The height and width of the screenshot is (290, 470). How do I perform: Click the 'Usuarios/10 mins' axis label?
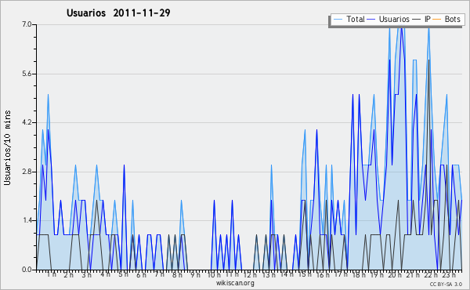[x=7, y=147]
